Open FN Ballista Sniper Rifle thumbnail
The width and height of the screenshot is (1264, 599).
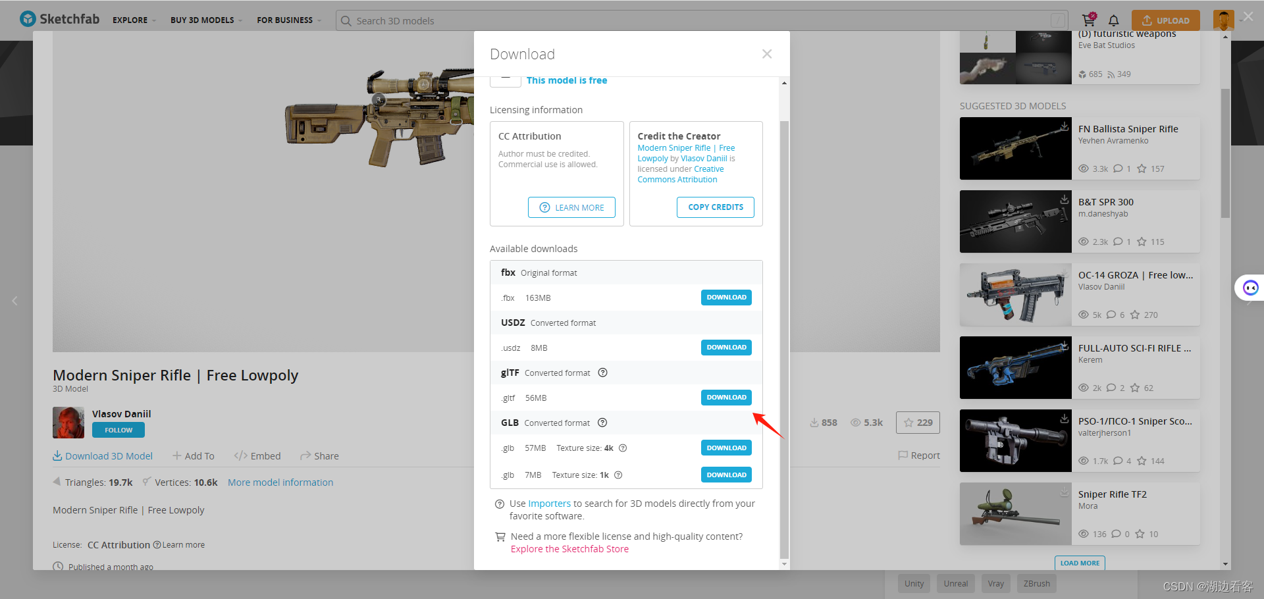tap(1015, 149)
